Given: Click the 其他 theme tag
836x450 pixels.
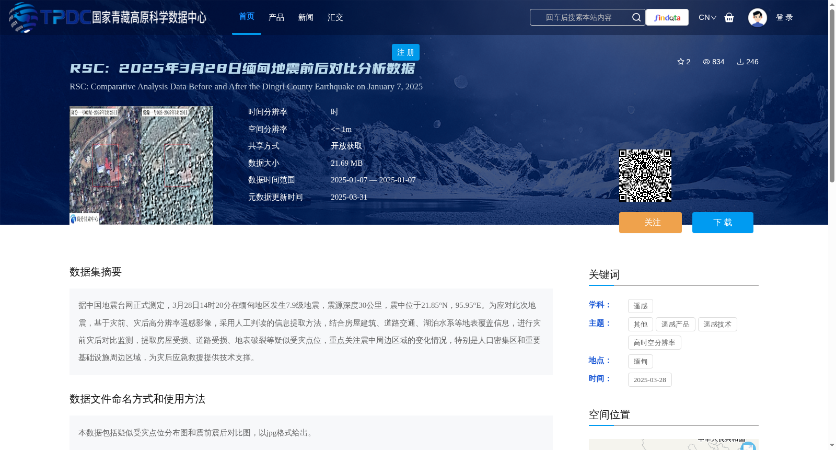Looking at the screenshot, I should tap(641, 325).
